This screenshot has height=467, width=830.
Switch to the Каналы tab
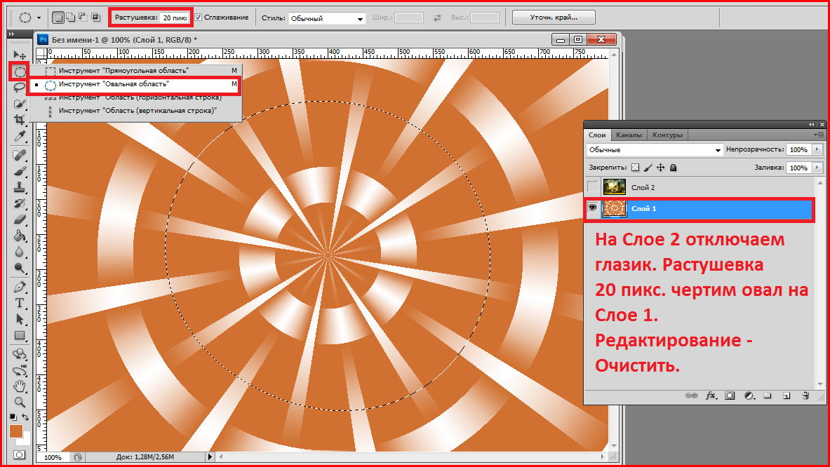pos(629,135)
